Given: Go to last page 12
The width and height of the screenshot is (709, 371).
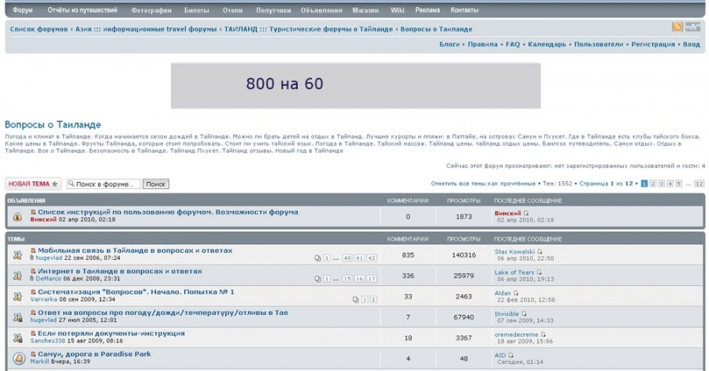Looking at the screenshot, I should [699, 184].
